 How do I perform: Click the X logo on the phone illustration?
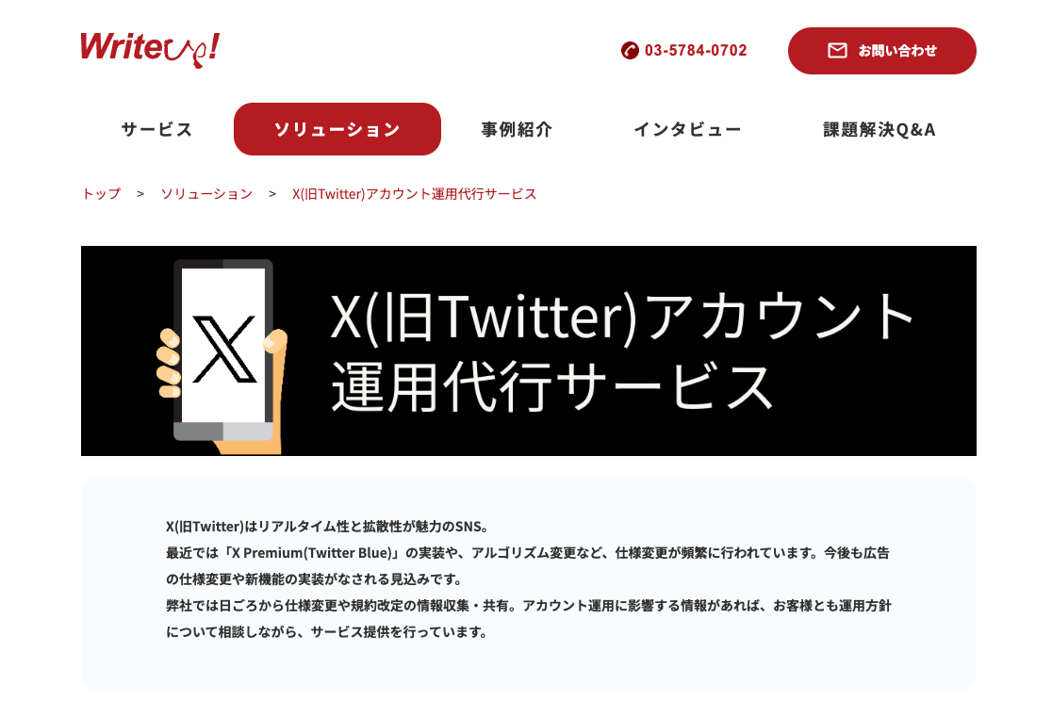click(224, 349)
